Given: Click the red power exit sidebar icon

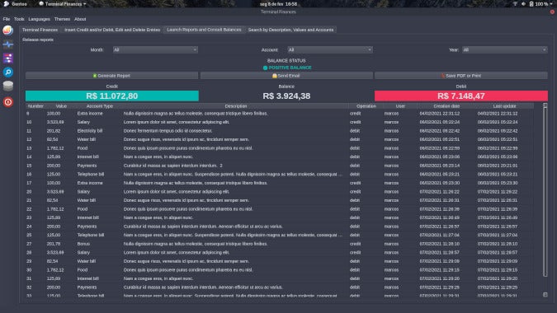Looking at the screenshot, I should pos(7,102).
